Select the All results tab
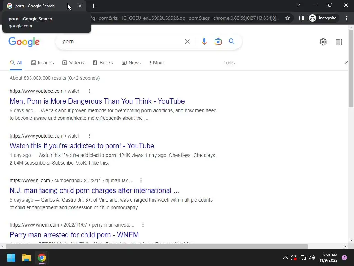This screenshot has width=354, height=266. coord(16,63)
